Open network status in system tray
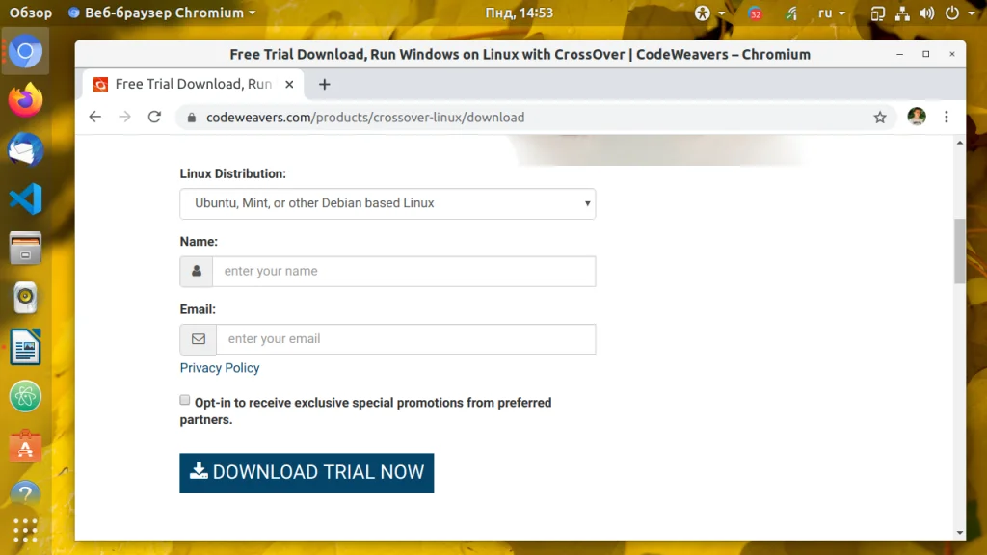Viewport: 987px width, 555px height. pyautogui.click(x=902, y=13)
